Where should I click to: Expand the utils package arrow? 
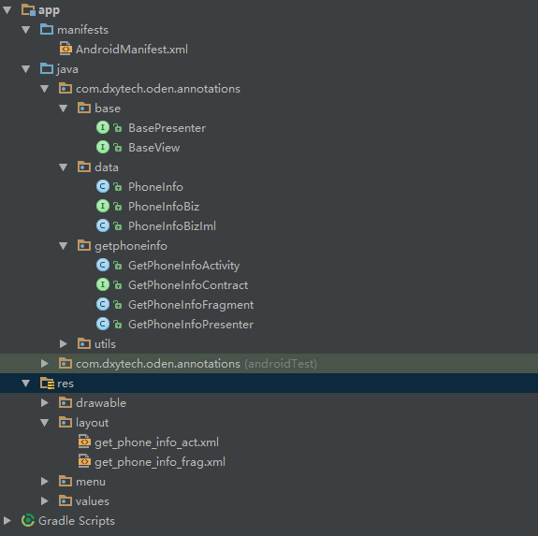click(x=63, y=343)
